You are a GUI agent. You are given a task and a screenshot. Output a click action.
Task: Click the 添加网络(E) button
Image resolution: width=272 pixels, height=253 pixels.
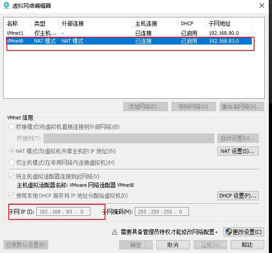145,107
